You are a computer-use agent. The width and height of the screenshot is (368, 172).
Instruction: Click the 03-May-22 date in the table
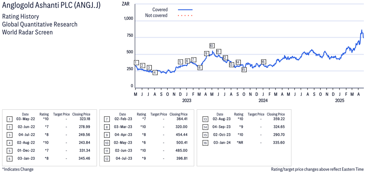click(25, 119)
